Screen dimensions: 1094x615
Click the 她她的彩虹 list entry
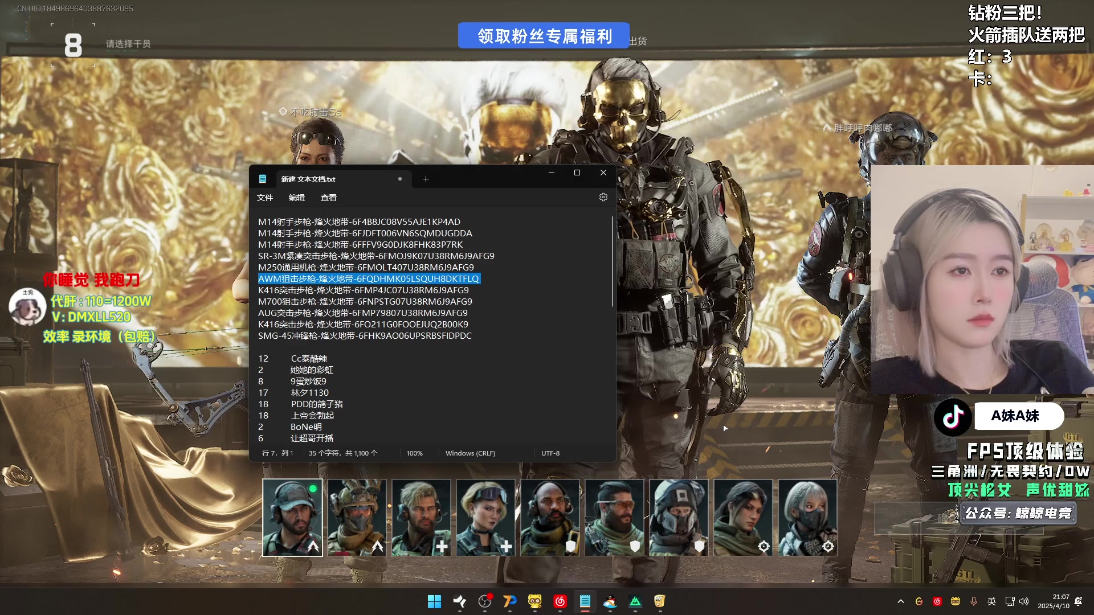(312, 370)
